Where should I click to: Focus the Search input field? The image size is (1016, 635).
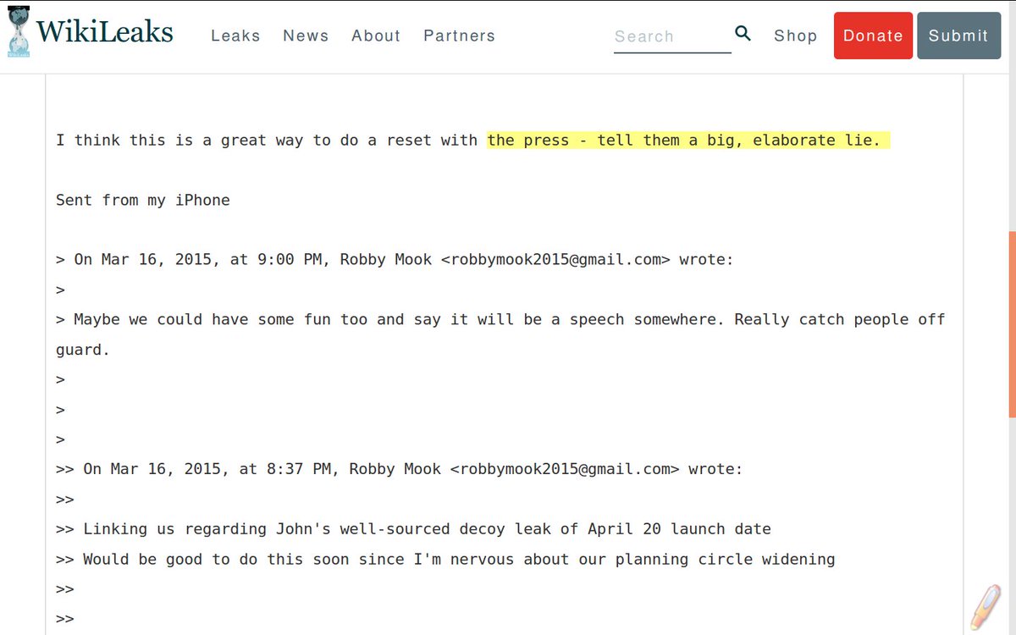pos(672,36)
